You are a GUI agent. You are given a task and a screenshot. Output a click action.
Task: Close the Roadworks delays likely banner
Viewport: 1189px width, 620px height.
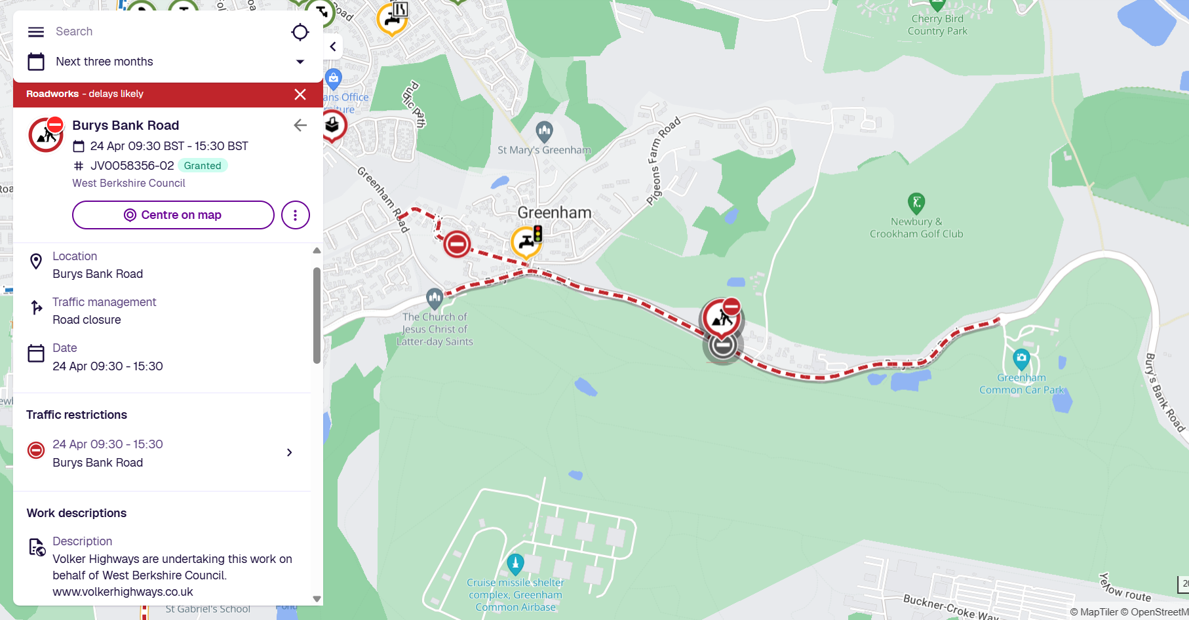[300, 94]
